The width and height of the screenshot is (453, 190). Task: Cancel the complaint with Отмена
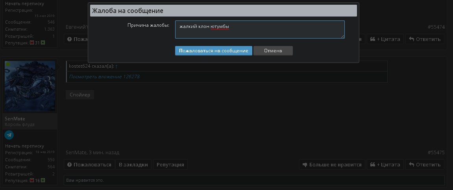[273, 51]
